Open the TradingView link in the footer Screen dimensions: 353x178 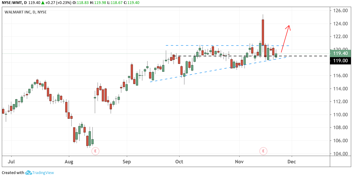coord(44,173)
